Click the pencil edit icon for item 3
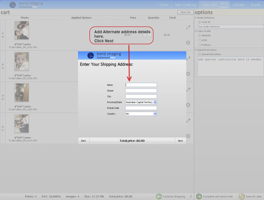This screenshot has width=264, height=200. (188, 89)
